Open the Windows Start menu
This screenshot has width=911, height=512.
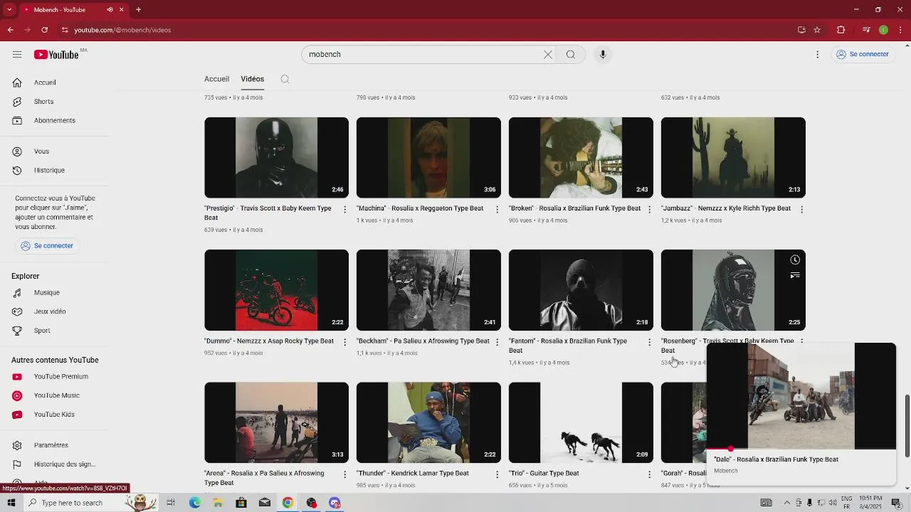[x=11, y=503]
